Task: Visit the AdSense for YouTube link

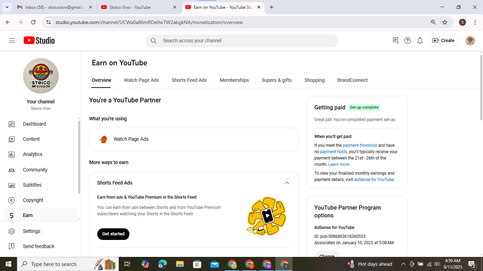Action: click(374, 180)
